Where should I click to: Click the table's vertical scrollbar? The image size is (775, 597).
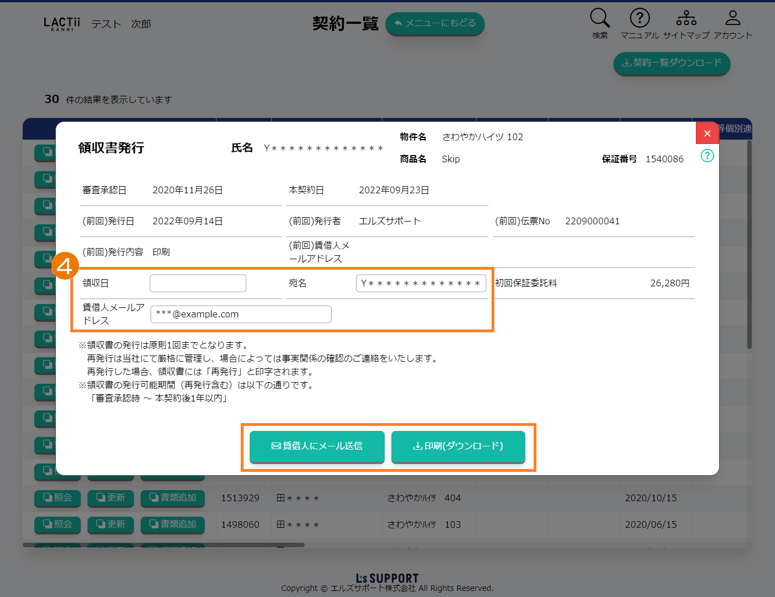coord(749,244)
